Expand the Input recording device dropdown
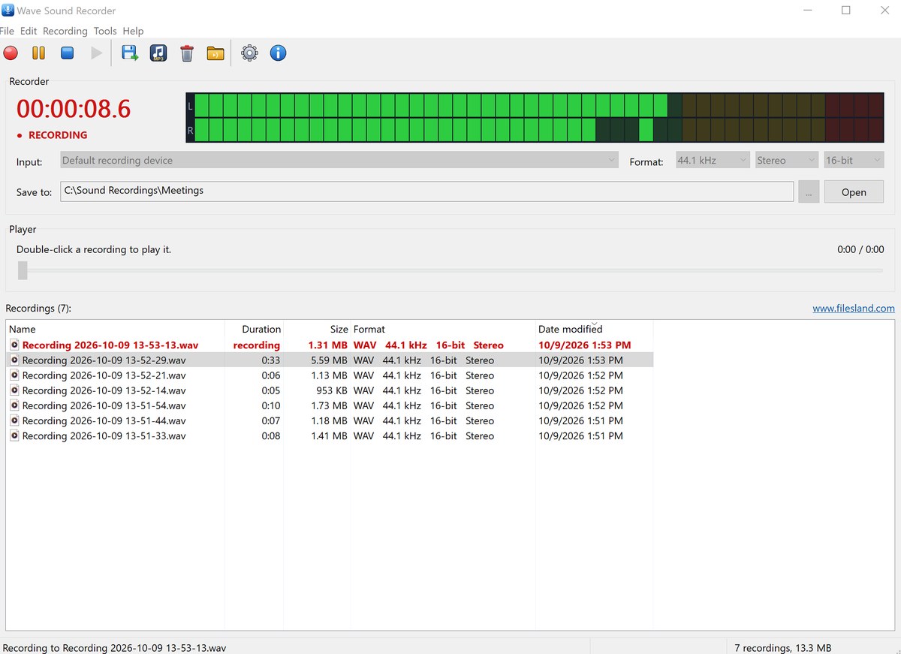 click(x=339, y=160)
